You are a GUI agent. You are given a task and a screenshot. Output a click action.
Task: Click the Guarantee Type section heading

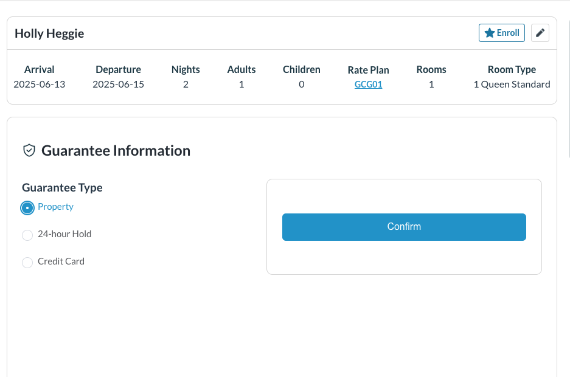click(x=61, y=187)
